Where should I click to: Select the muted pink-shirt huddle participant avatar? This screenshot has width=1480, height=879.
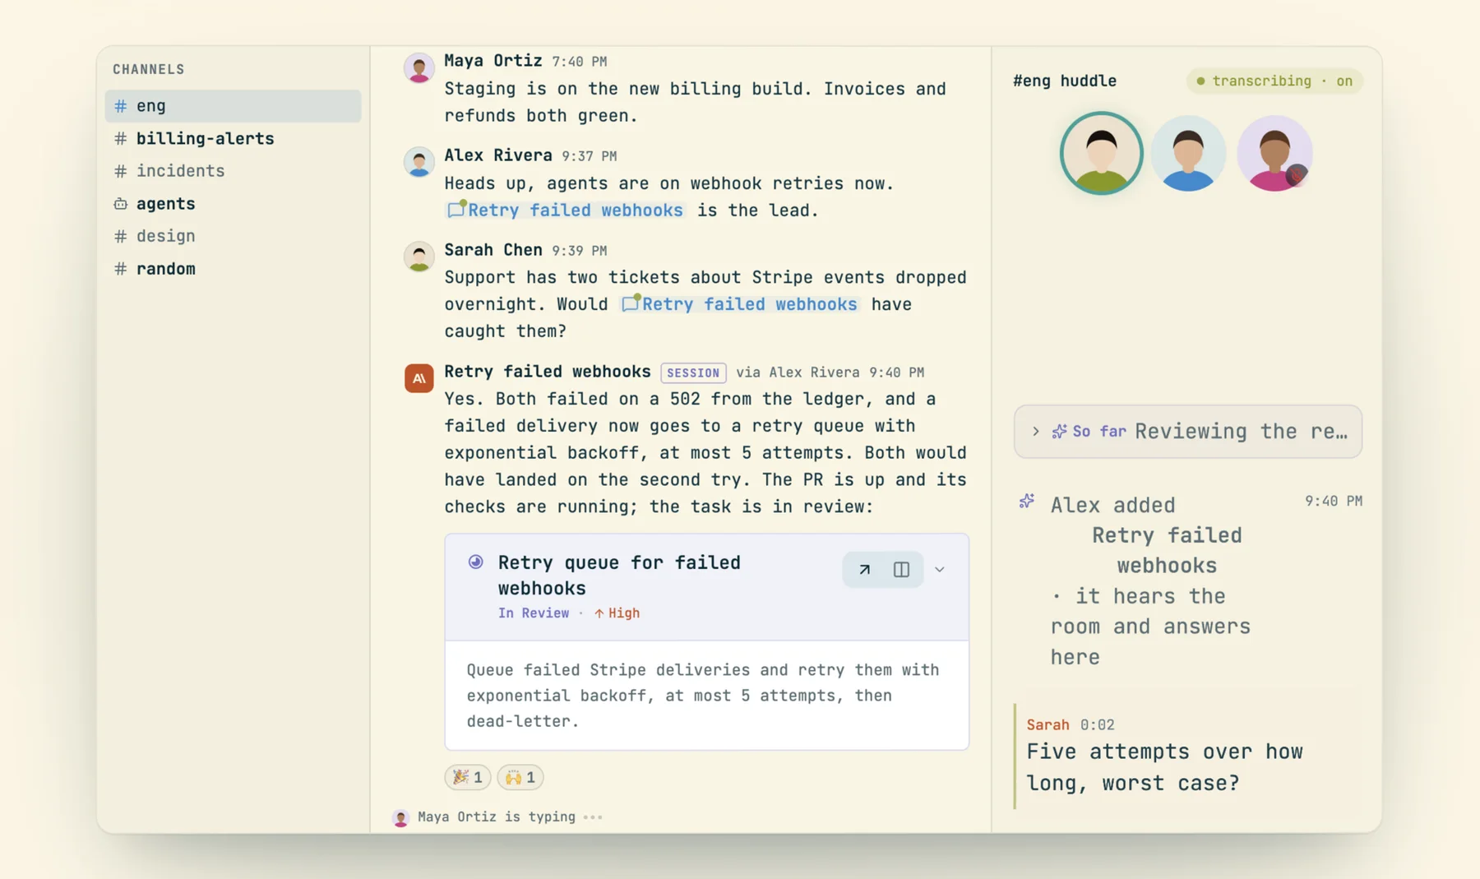(x=1274, y=153)
